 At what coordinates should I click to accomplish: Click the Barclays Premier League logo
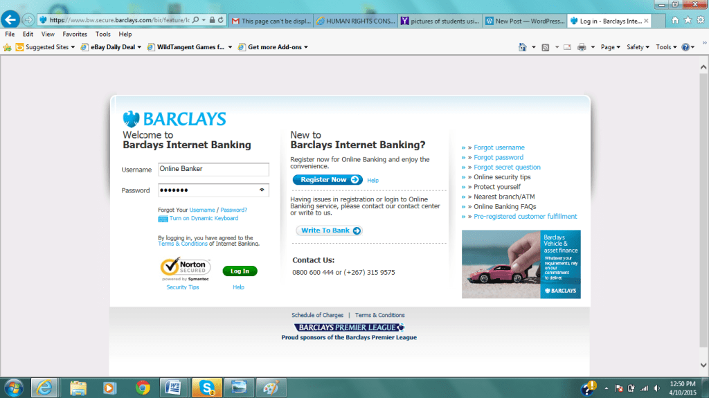[349, 327]
